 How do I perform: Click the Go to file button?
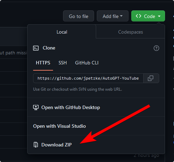[x=79, y=16]
